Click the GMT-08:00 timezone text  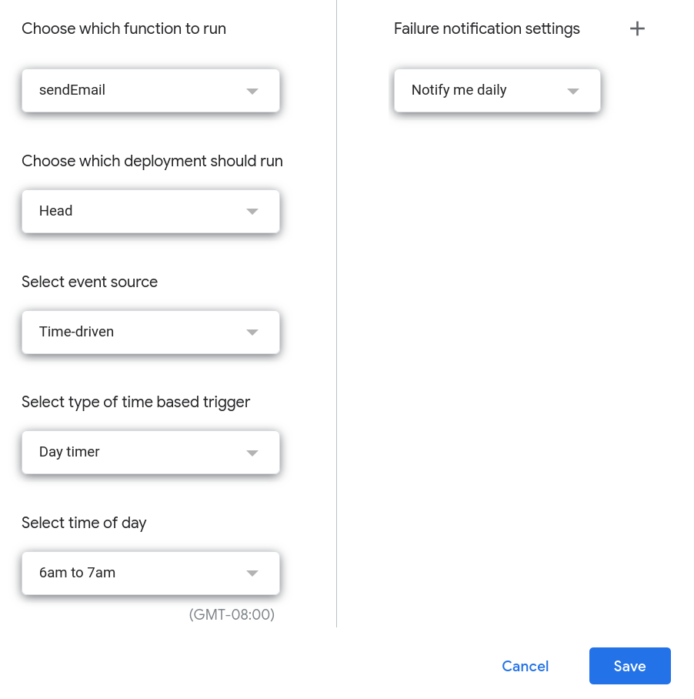(232, 614)
